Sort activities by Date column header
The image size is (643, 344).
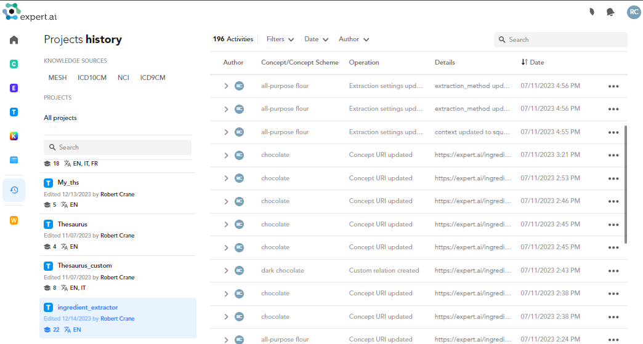pyautogui.click(x=533, y=62)
